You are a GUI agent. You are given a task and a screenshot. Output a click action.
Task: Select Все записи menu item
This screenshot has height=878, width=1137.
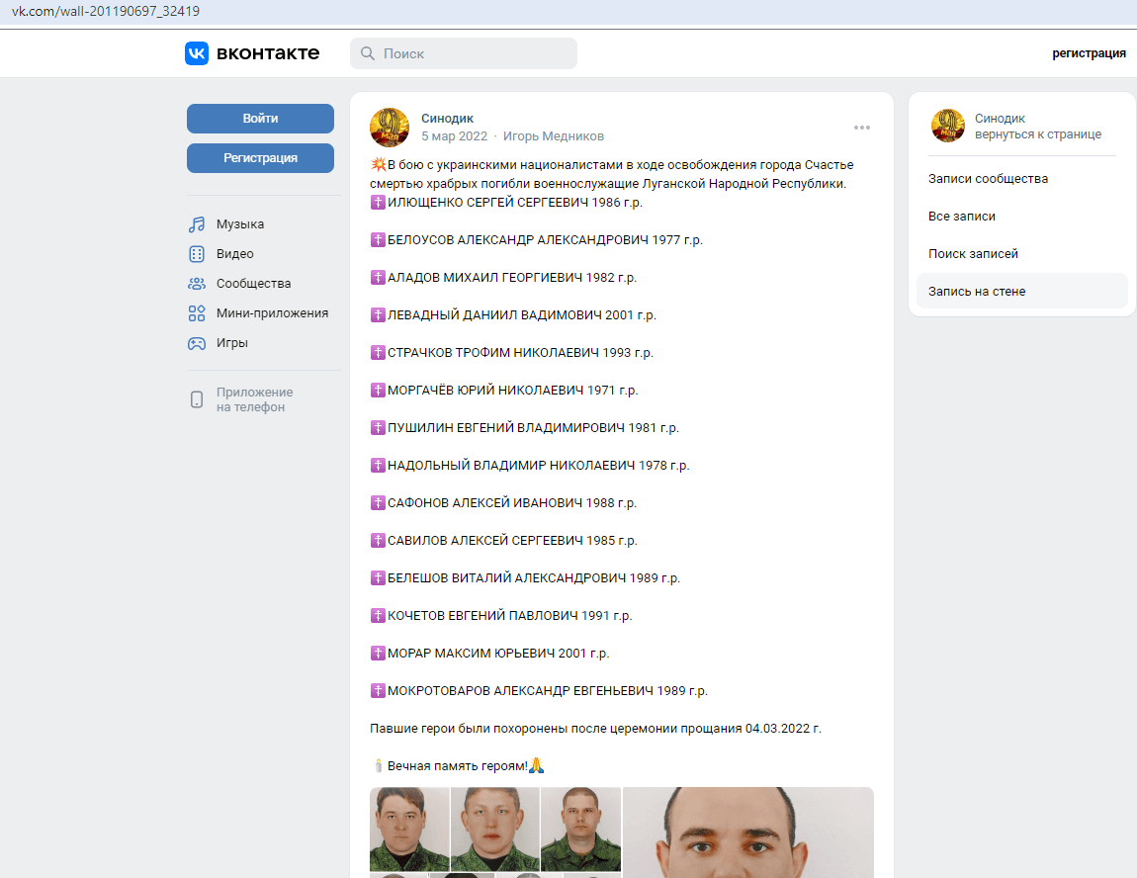(1021, 217)
